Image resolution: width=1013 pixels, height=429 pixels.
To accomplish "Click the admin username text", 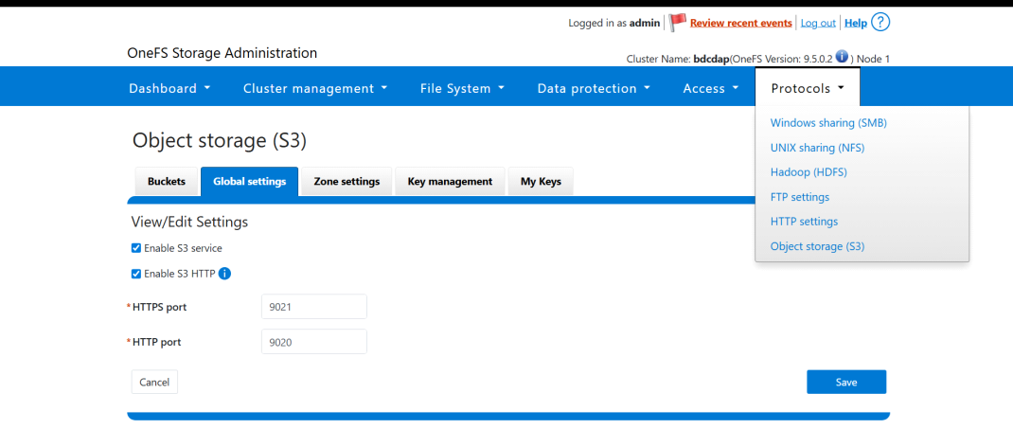I will pyautogui.click(x=645, y=23).
